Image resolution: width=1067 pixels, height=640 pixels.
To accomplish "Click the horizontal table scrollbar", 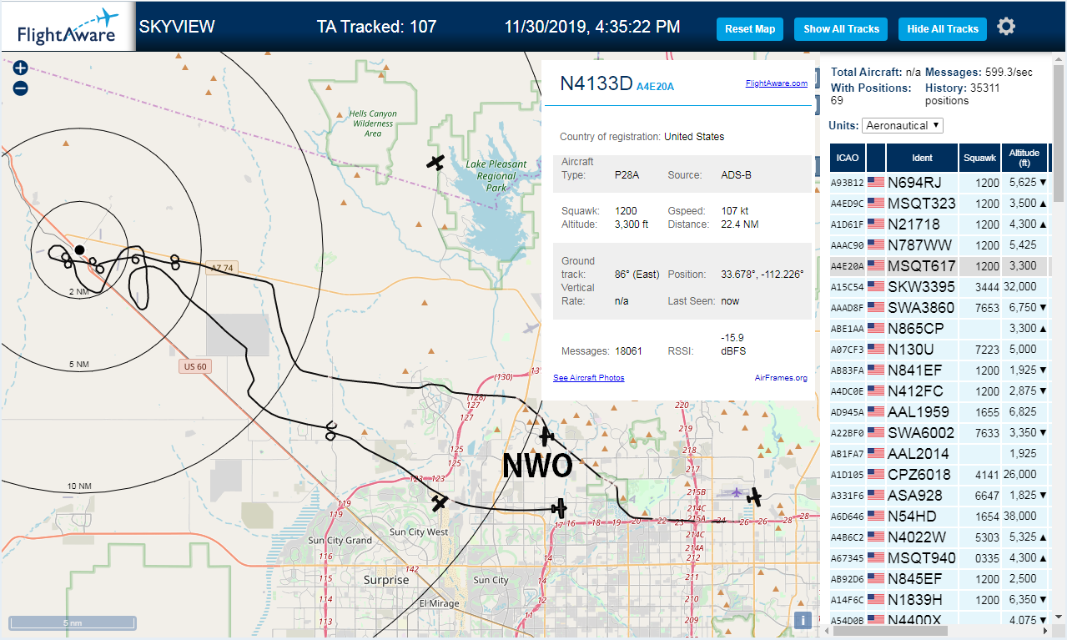I will tap(889, 632).
